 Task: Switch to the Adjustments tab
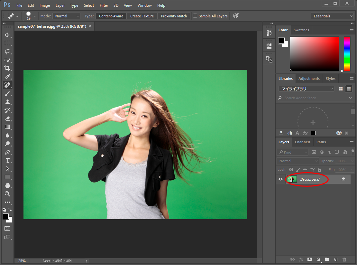[x=309, y=79]
